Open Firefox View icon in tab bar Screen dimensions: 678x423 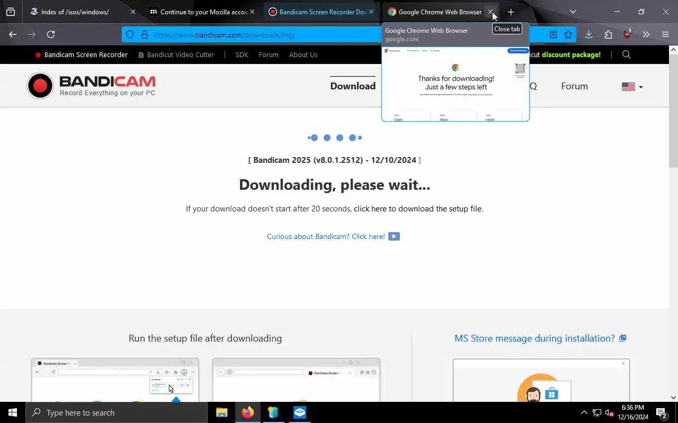(11, 12)
